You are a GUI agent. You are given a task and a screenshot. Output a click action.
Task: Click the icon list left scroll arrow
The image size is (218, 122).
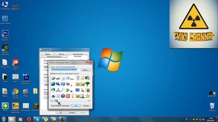point(52,100)
